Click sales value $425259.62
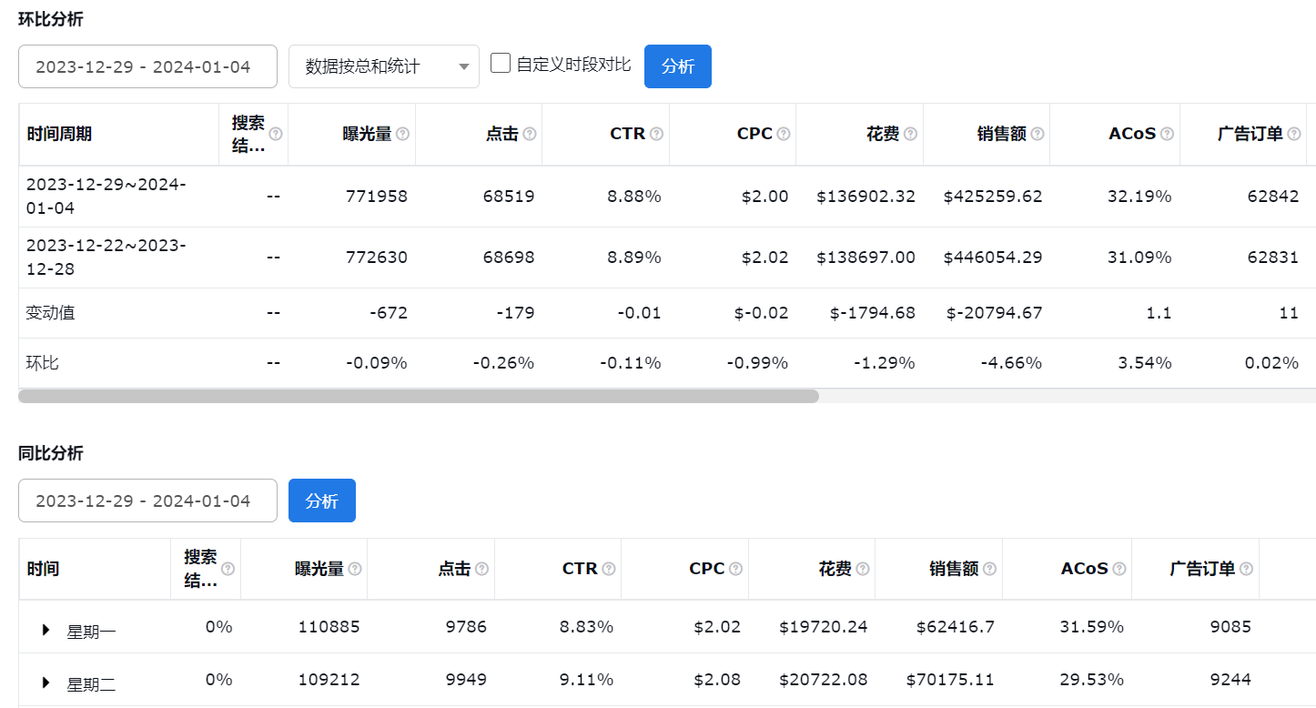This screenshot has height=708, width=1316. tap(993, 196)
